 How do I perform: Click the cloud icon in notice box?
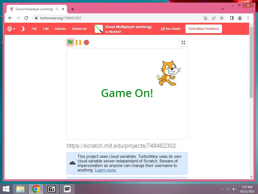tap(72, 163)
